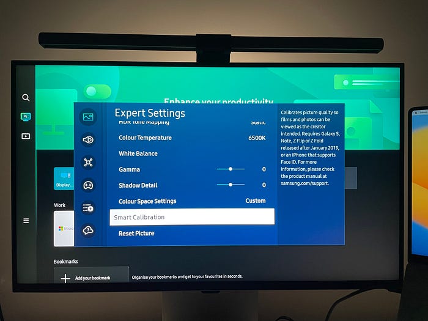
Task: Open the Support cloud question icon
Action: (x=88, y=231)
